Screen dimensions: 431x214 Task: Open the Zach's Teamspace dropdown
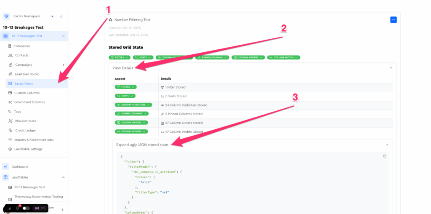(x=52, y=16)
